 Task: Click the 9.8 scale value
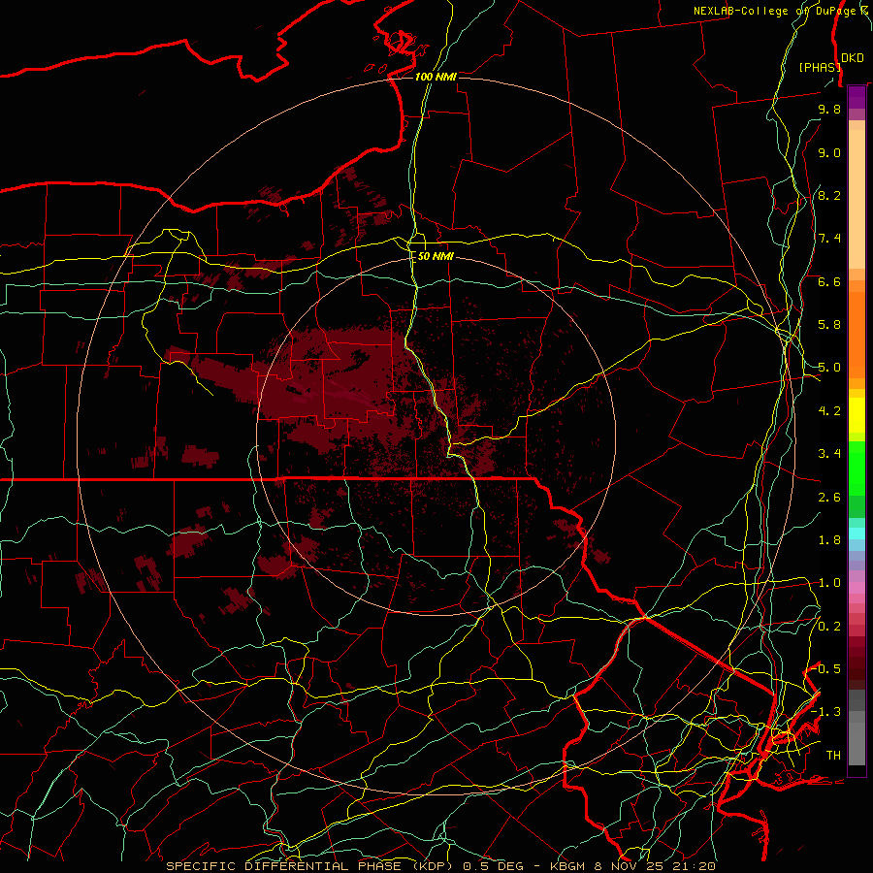pos(829,109)
